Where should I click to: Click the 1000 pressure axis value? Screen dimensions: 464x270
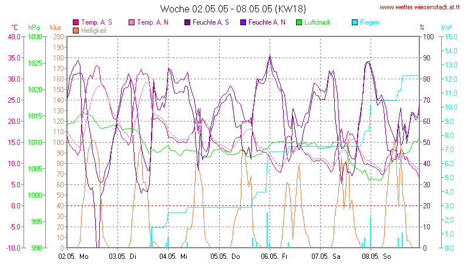[x=35, y=195]
